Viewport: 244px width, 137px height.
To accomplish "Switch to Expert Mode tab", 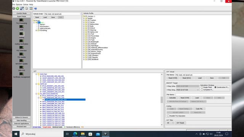I will pos(21,16).
